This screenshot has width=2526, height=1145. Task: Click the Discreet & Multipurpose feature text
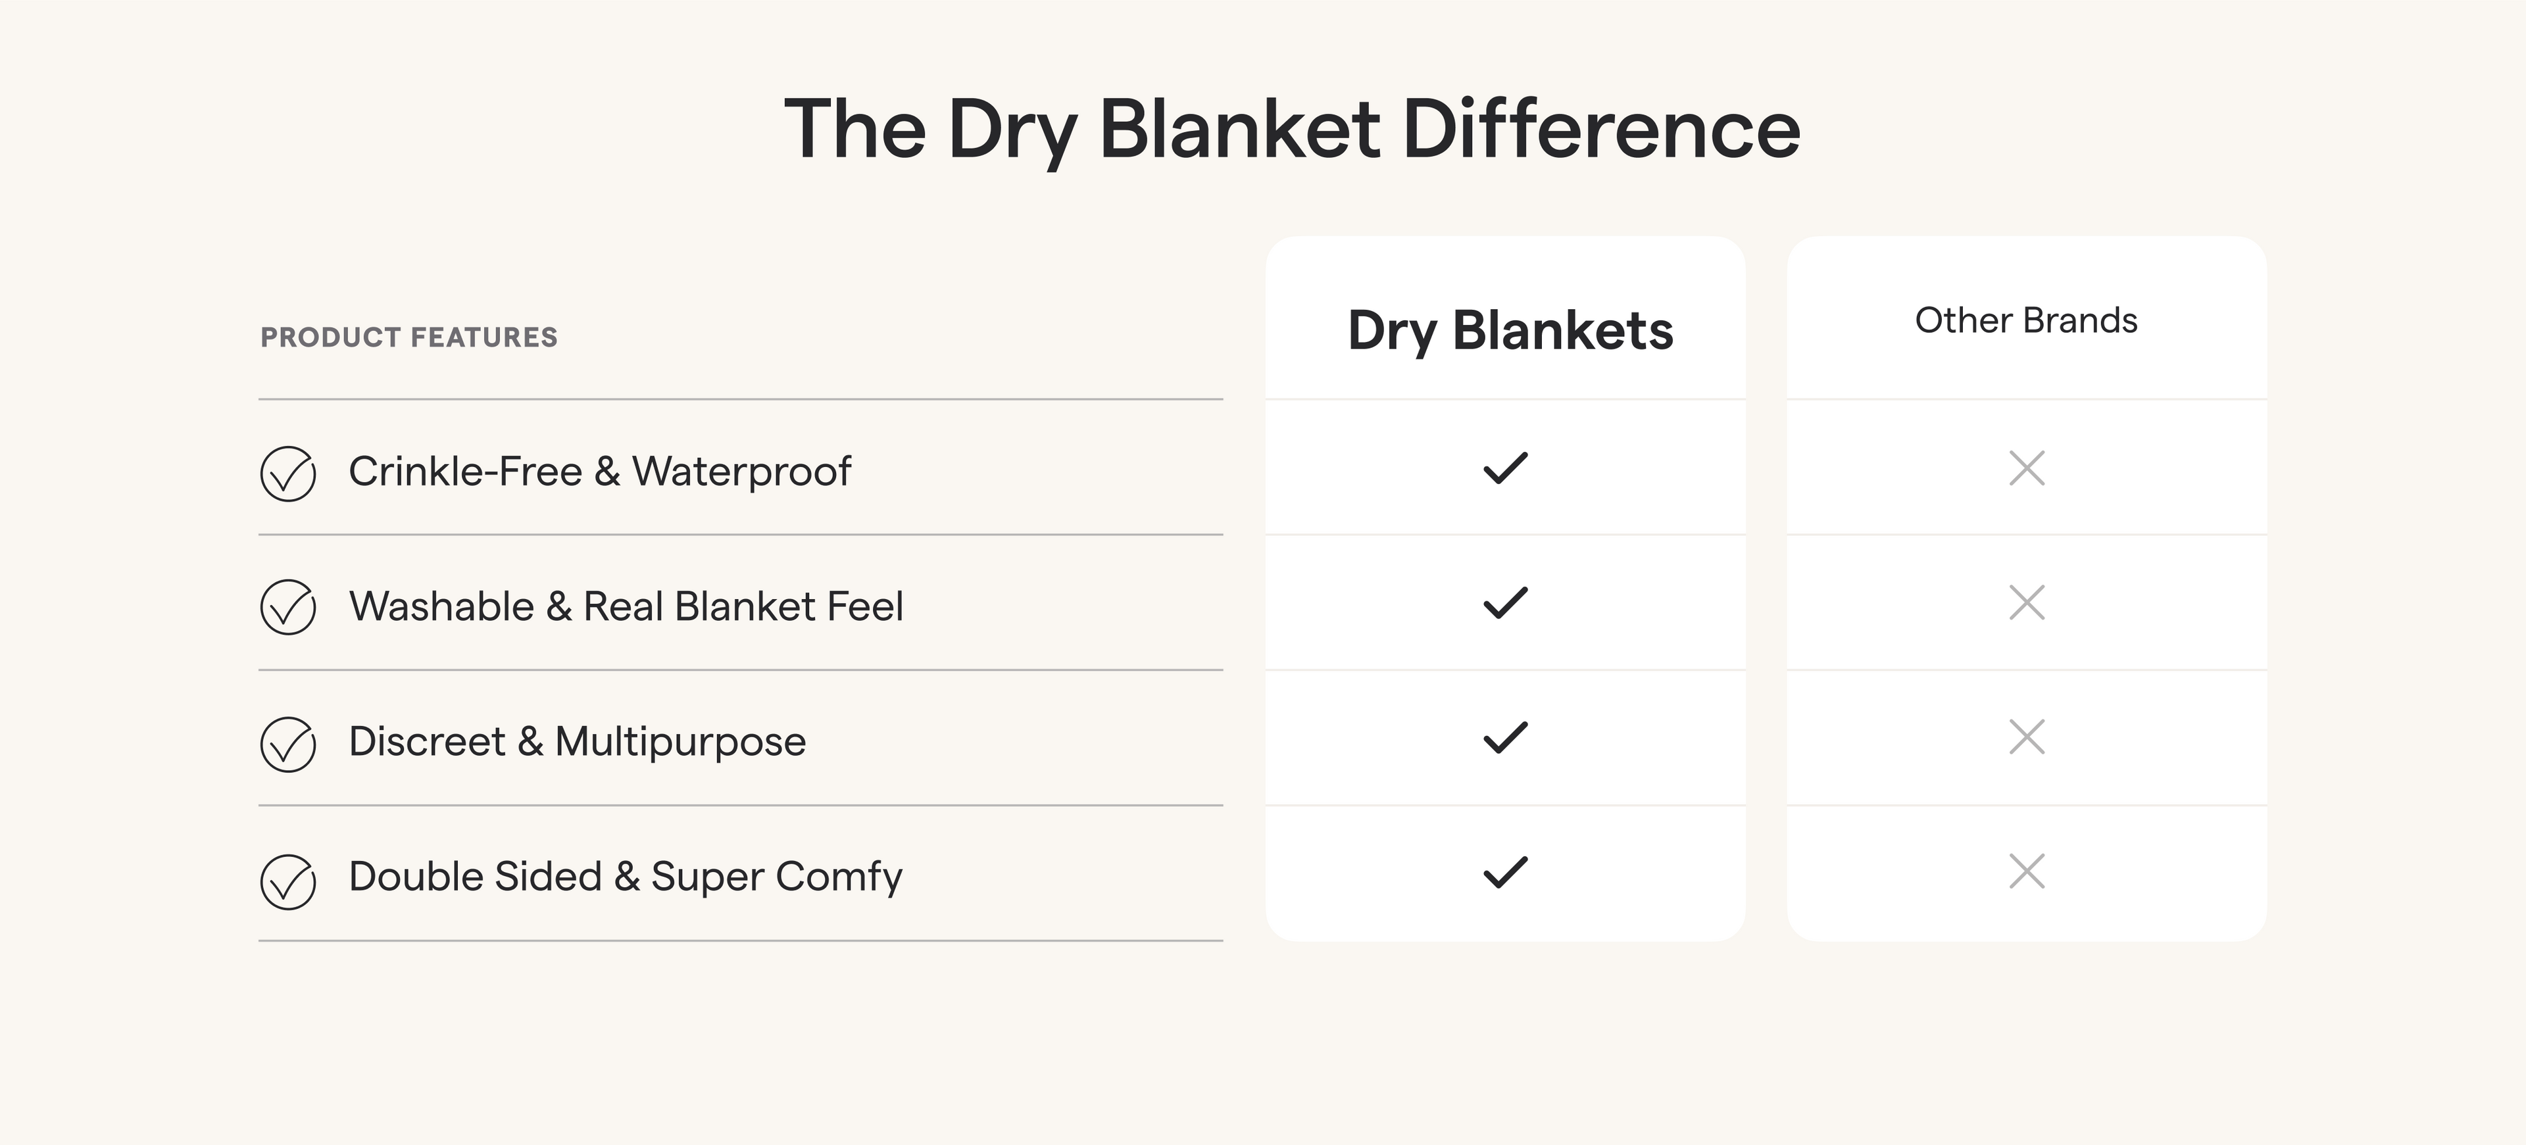coord(577,742)
